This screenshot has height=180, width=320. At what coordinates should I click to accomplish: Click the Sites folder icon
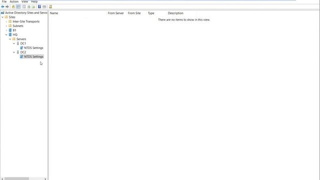(x=6, y=17)
